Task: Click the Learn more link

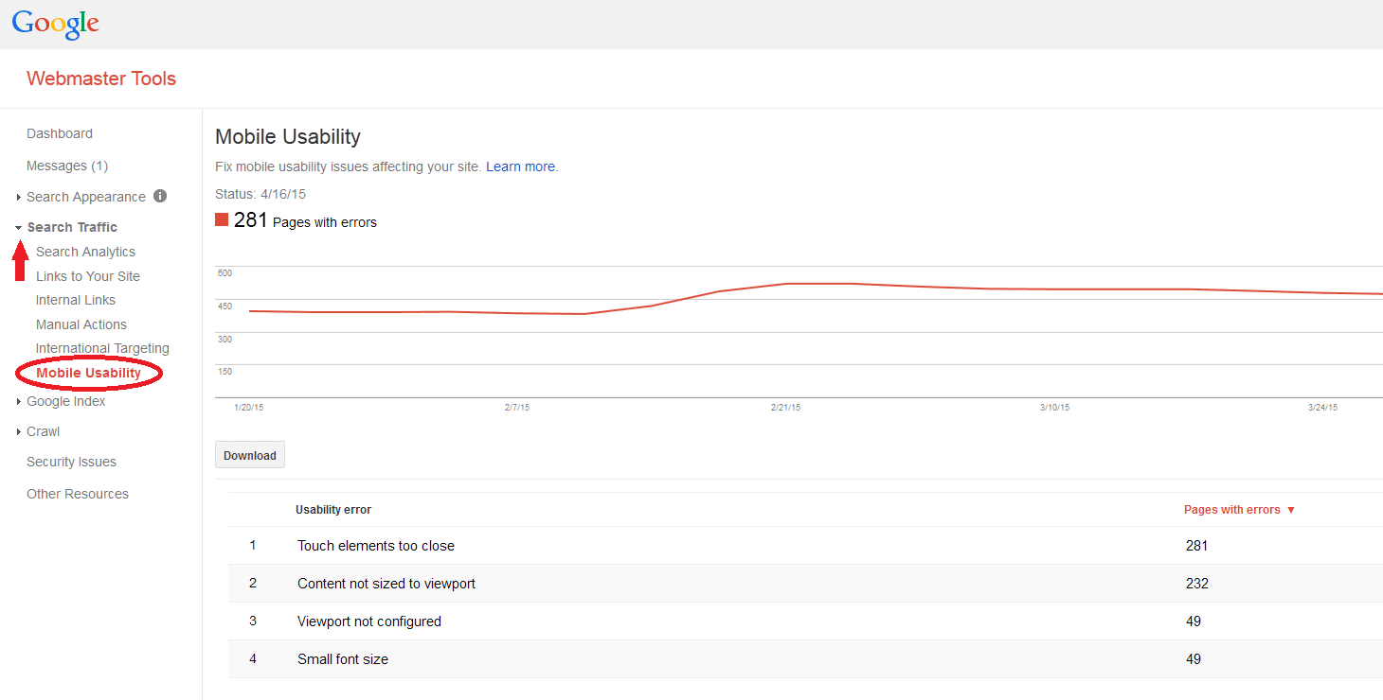Action: (x=520, y=166)
